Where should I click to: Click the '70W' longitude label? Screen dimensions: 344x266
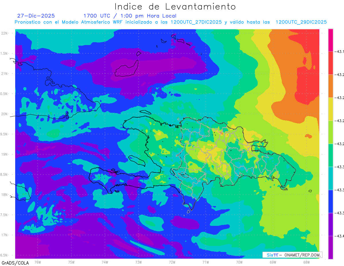coord(239,262)
